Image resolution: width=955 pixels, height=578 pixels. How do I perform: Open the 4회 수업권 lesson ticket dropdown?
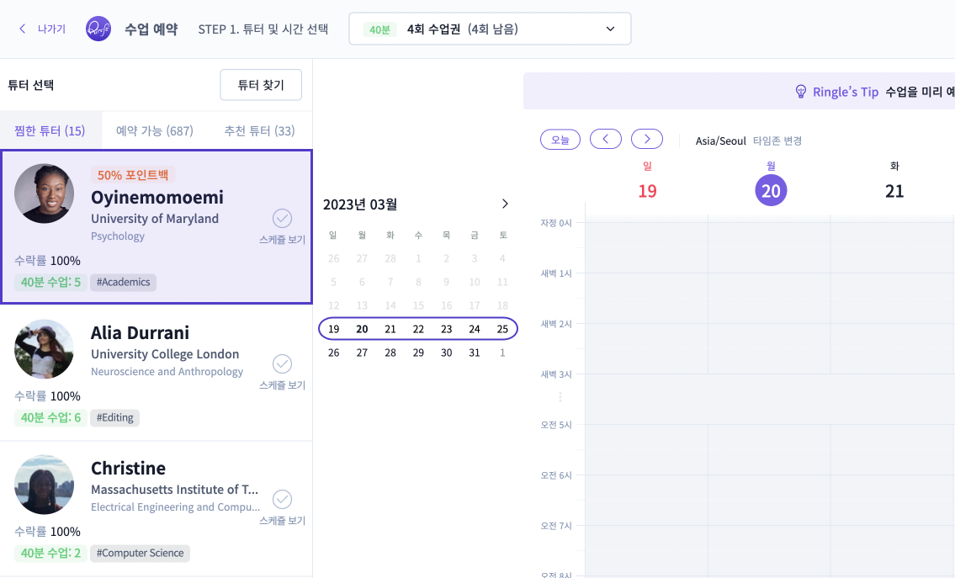click(490, 29)
